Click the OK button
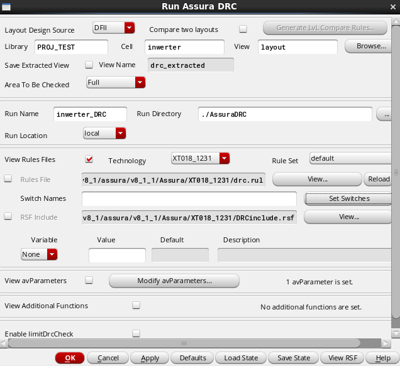Screen dimensions: 400x366 point(70,358)
